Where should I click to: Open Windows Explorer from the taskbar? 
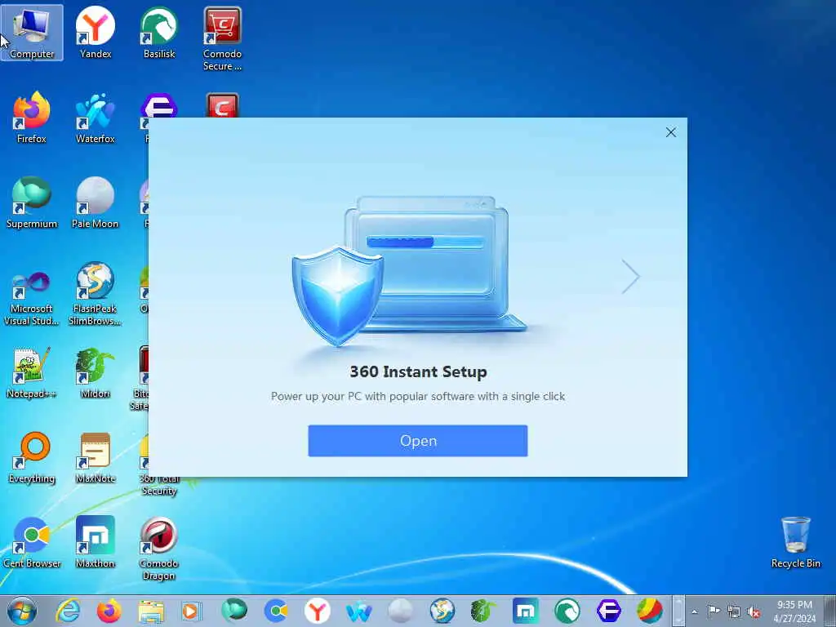[x=151, y=611]
